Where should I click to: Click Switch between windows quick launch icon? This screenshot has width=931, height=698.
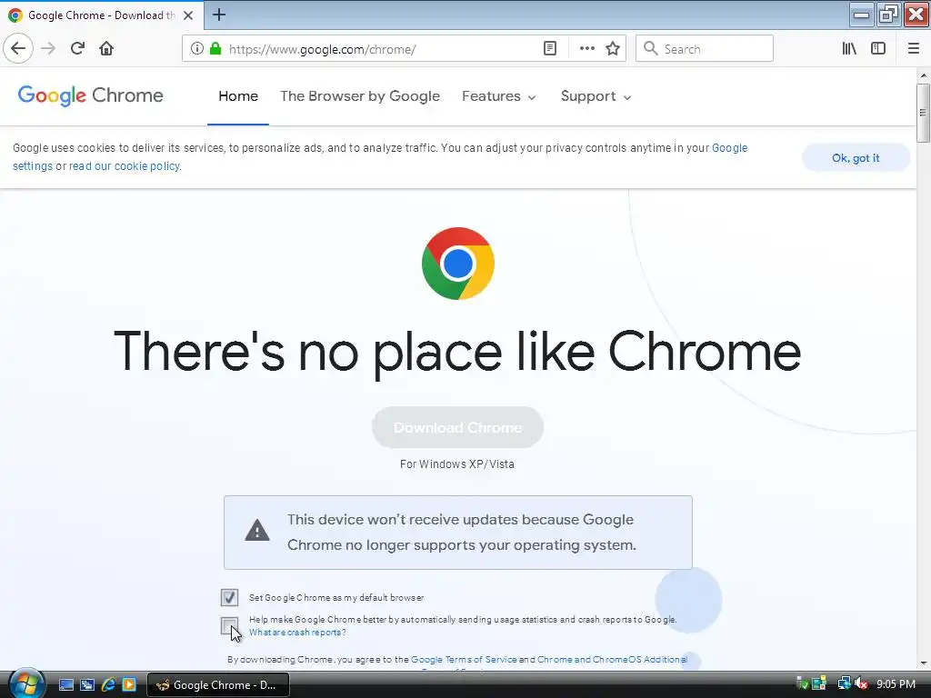point(87,685)
